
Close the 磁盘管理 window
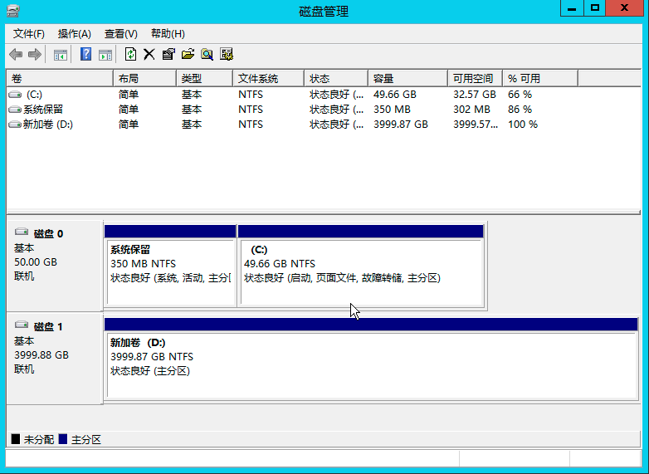pyautogui.click(x=625, y=8)
